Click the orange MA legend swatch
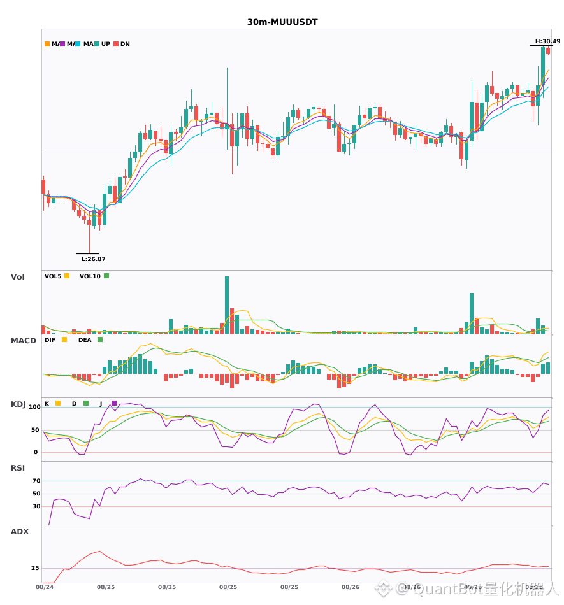The height and width of the screenshot is (605, 564). (47, 44)
